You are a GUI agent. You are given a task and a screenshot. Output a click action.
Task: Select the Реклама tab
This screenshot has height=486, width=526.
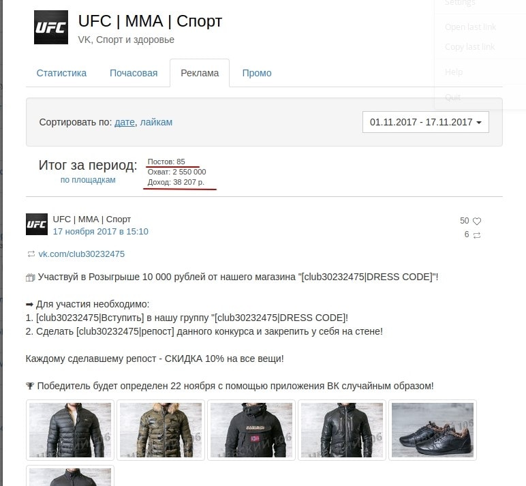(x=200, y=73)
